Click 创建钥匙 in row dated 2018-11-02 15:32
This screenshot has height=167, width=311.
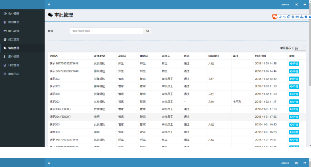point(99,79)
